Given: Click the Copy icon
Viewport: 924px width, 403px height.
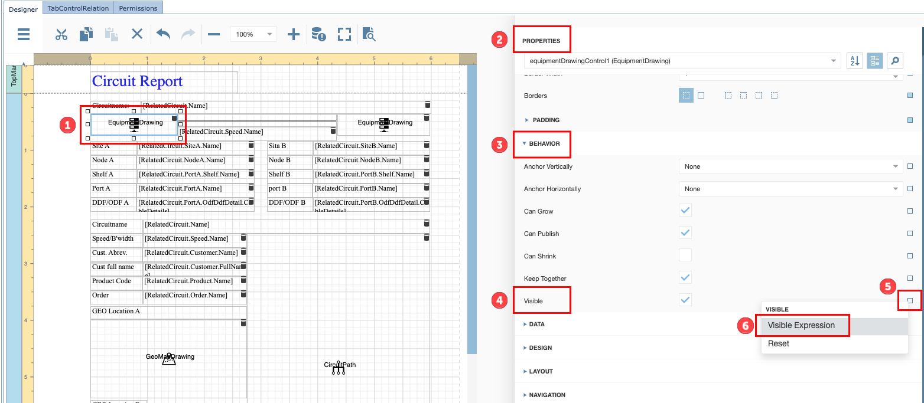Looking at the screenshot, I should [x=86, y=34].
